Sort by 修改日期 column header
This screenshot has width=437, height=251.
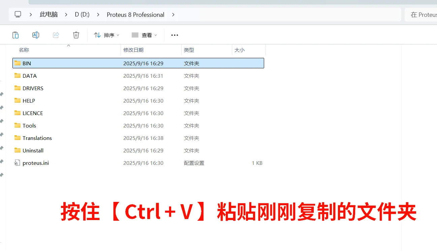[x=133, y=50]
